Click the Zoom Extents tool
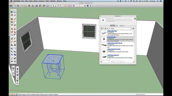The height and width of the screenshot is (96, 172). (12, 55)
